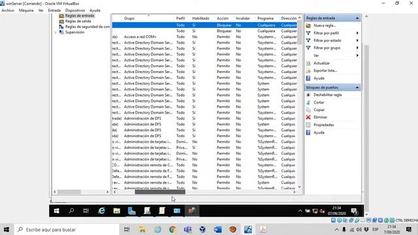Open the guest Windows Start button
The height and width of the screenshot is (235, 418).
click(x=57, y=211)
